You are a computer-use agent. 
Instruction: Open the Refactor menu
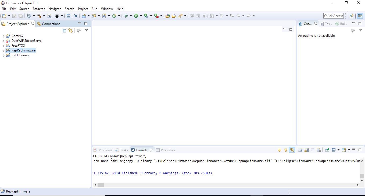(39, 9)
